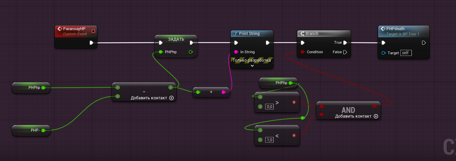Click the reroute node on green wire
Viewport: 456px width, 161px height.
click(x=302, y=118)
